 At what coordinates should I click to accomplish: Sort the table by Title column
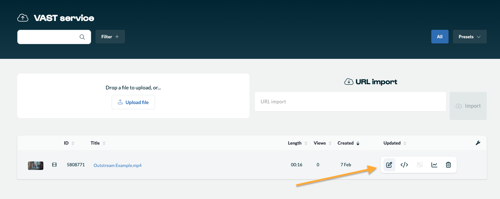(98, 143)
